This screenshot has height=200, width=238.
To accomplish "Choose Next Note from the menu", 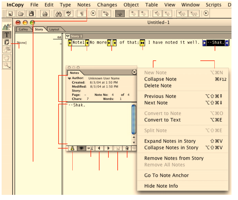I will 183,103.
